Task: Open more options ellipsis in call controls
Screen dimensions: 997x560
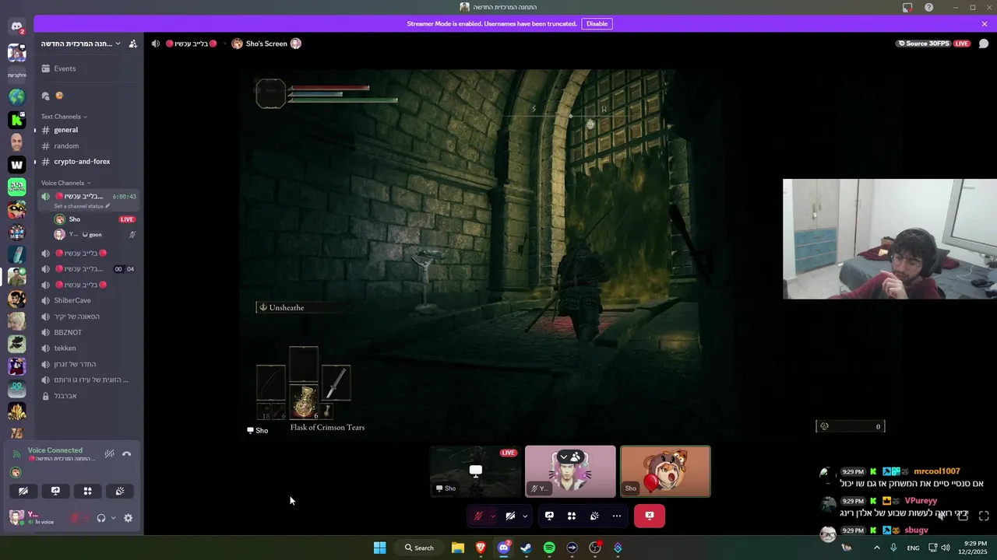Action: tap(617, 516)
